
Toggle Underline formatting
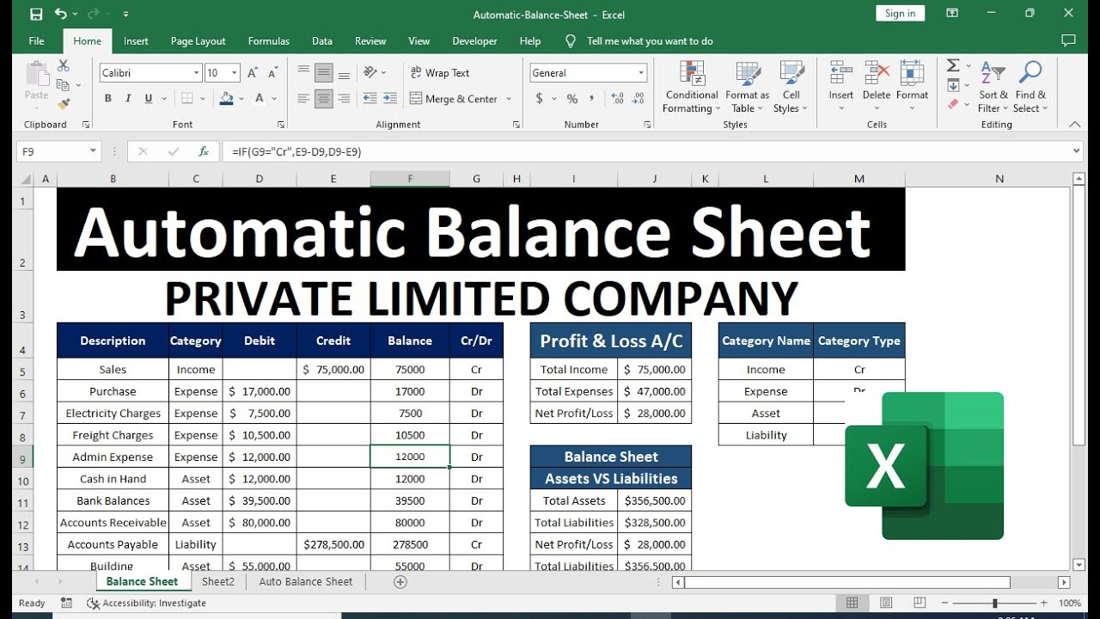click(x=149, y=99)
